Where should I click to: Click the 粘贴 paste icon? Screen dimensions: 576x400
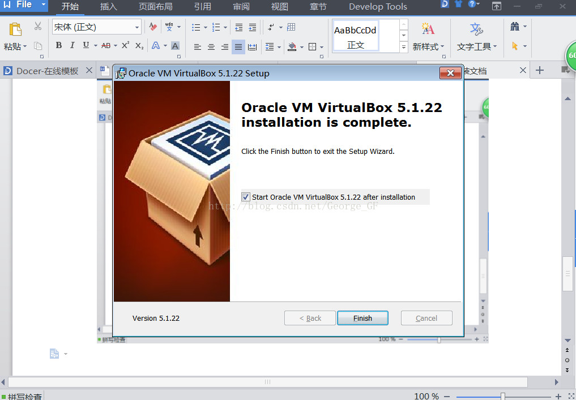(x=15, y=29)
